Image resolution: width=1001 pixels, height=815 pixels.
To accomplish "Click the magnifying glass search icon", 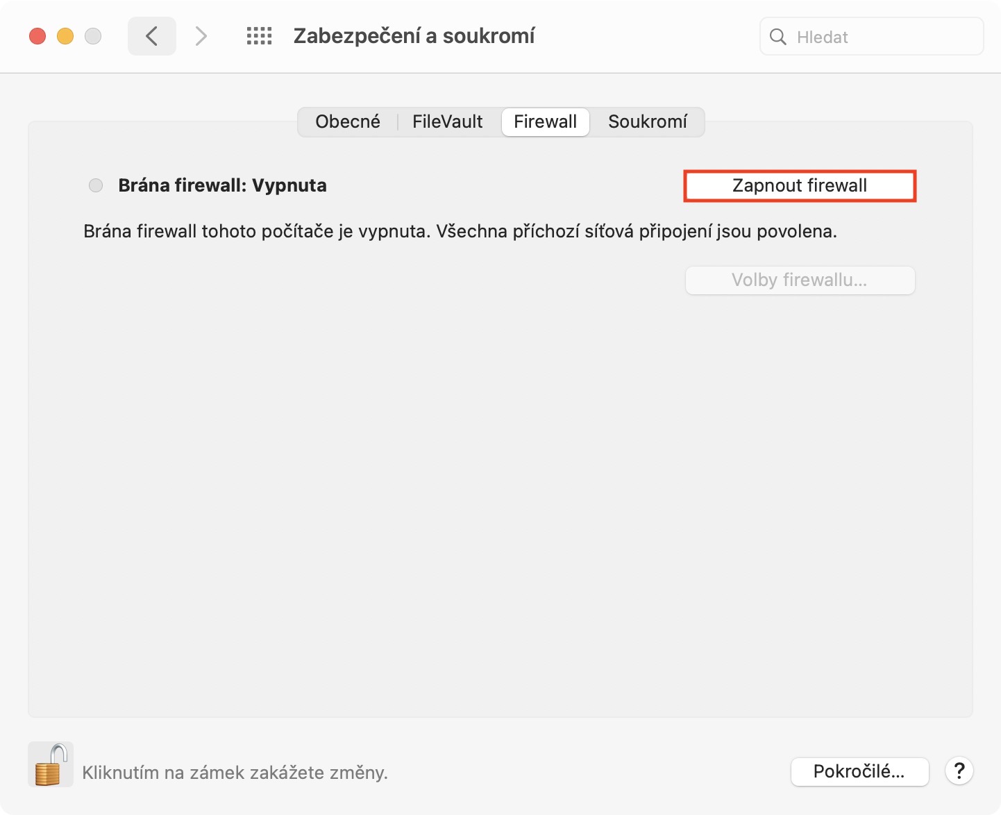I will click(x=778, y=37).
